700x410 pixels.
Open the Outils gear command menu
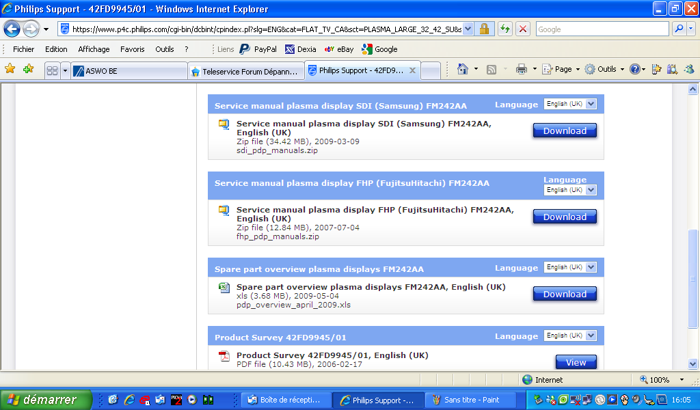(x=604, y=69)
